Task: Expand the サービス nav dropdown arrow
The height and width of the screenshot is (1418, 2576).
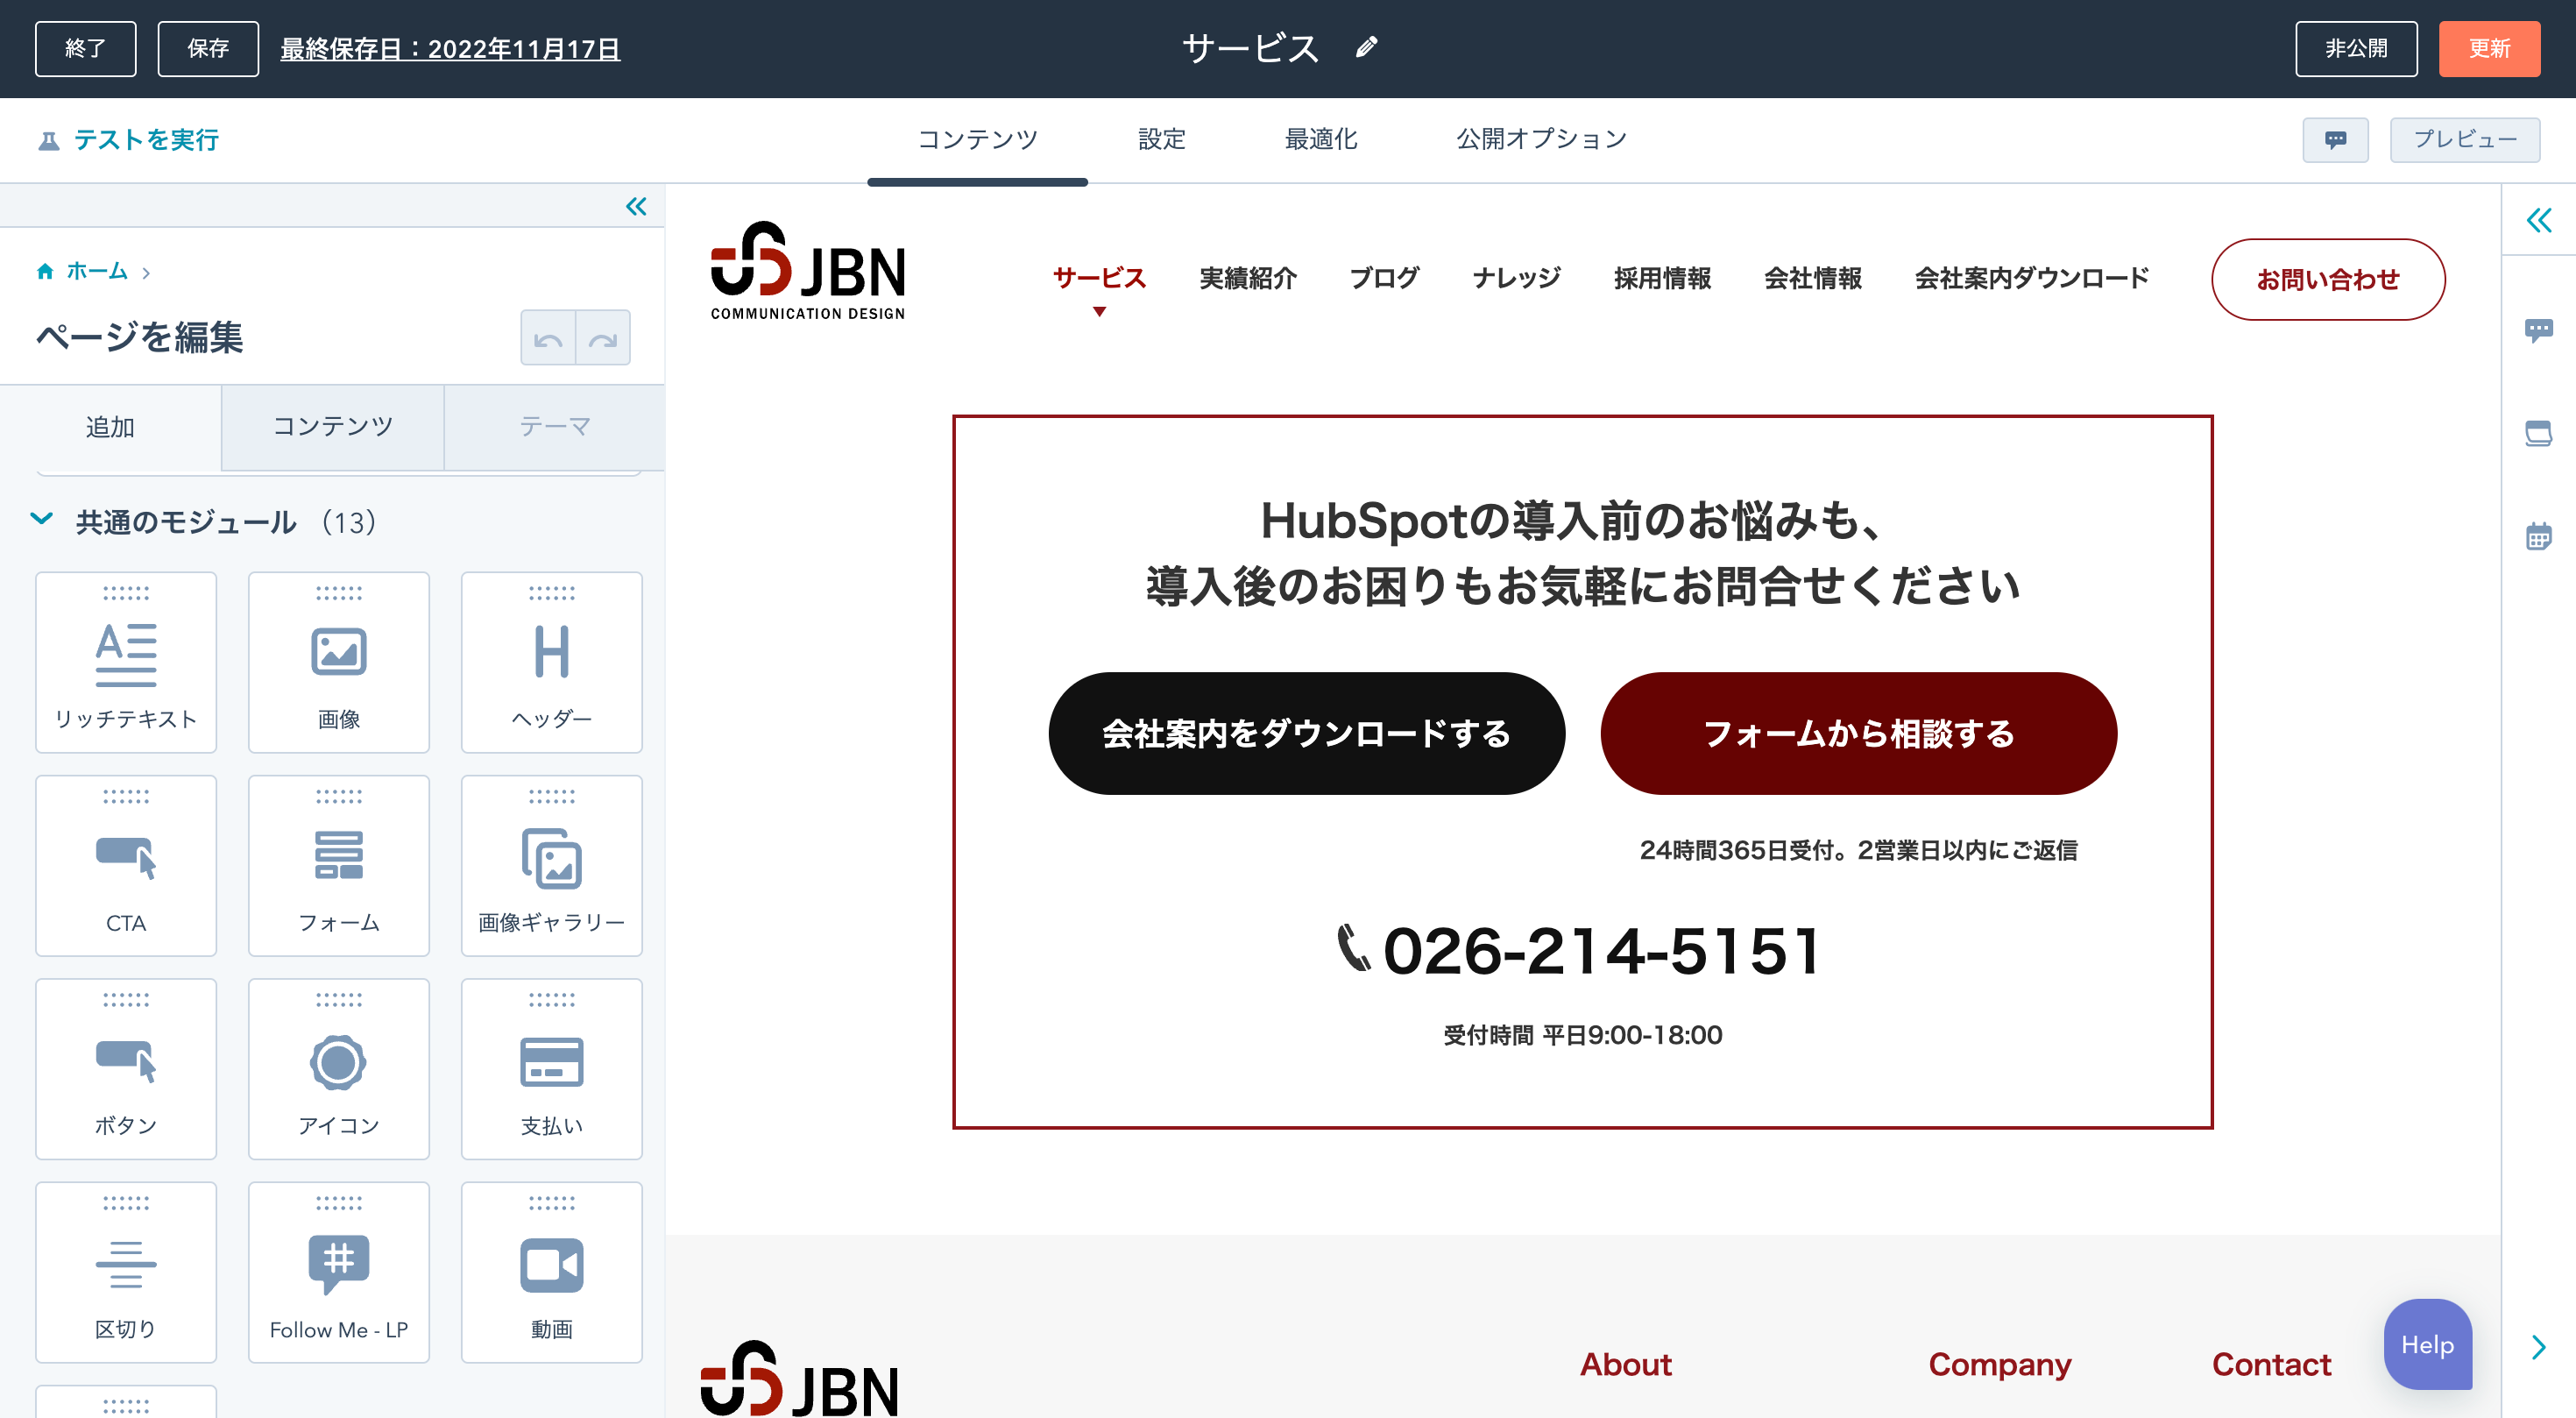Action: tap(1099, 312)
